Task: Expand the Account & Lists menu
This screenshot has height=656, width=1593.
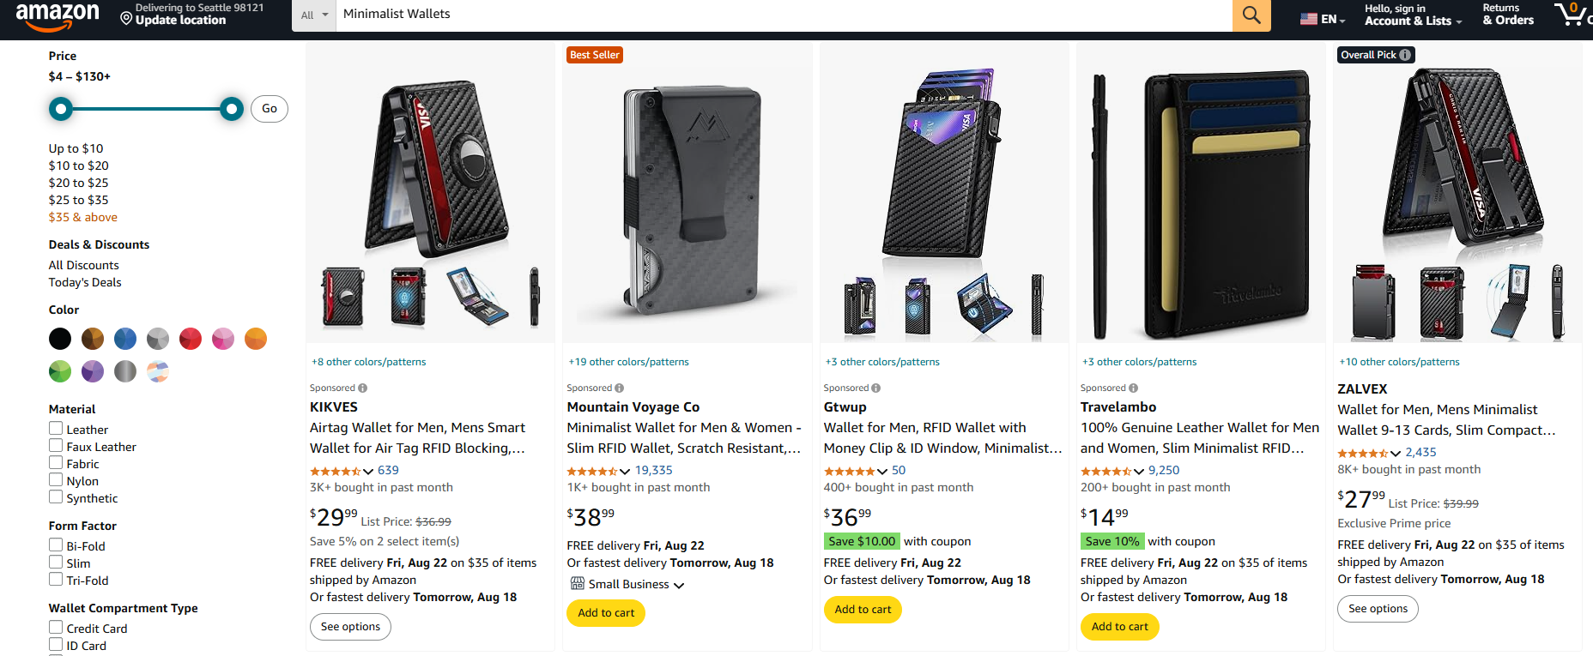Action: coord(1413,15)
